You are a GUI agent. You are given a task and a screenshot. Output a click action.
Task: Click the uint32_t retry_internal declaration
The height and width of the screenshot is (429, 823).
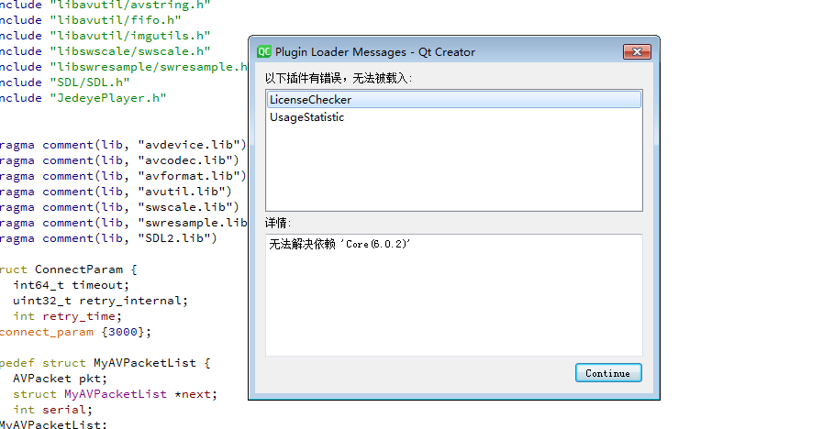coord(100,301)
